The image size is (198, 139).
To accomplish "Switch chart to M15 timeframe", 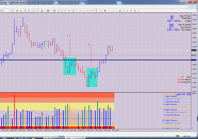I will point(69,11).
